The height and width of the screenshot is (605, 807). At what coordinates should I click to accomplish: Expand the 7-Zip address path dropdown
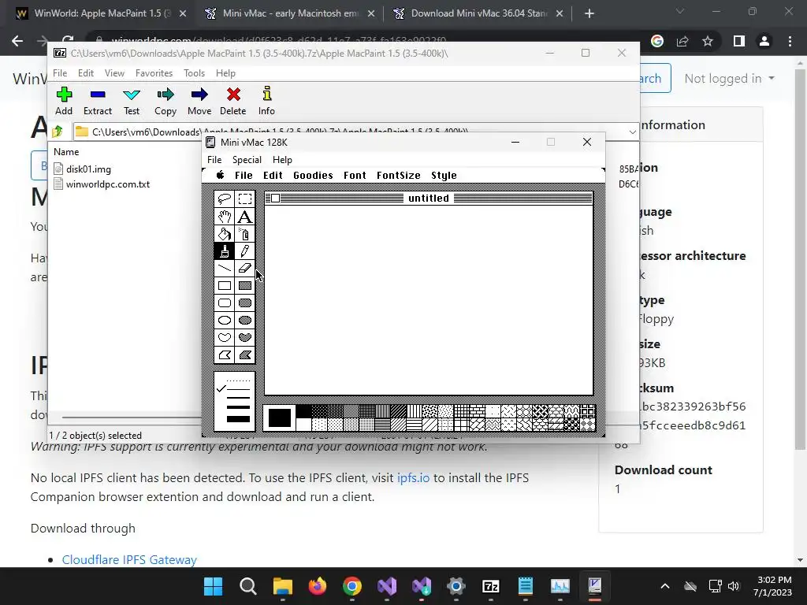(x=633, y=132)
